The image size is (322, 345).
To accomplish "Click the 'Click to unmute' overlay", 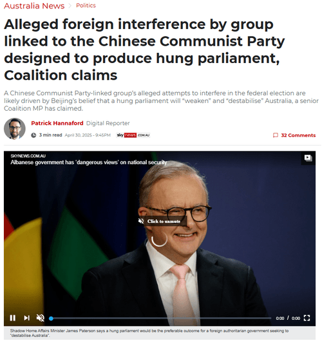I will click(162, 221).
